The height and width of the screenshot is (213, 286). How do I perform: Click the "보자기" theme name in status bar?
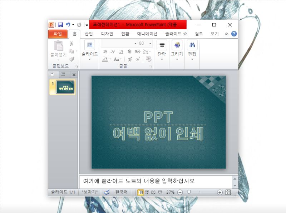(x=90, y=192)
